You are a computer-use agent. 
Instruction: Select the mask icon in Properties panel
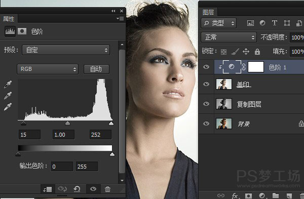[22, 31]
